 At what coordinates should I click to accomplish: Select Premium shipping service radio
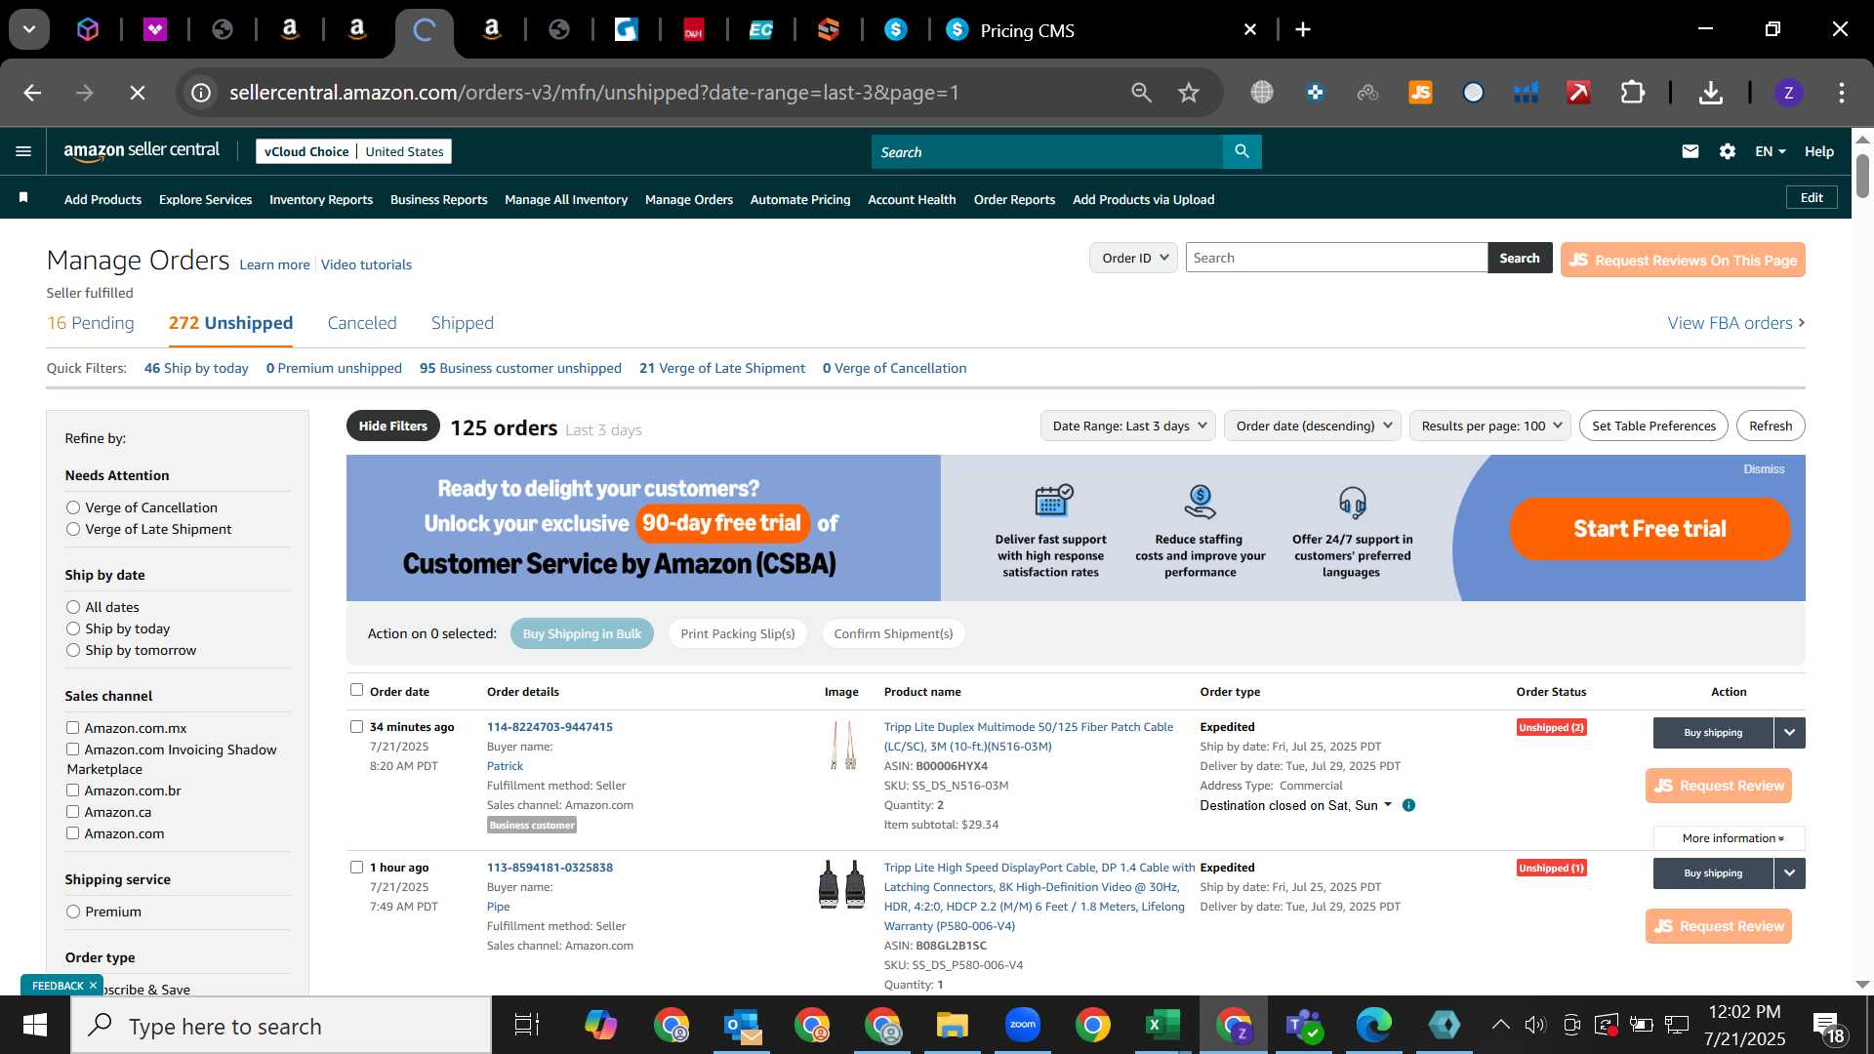tap(73, 912)
